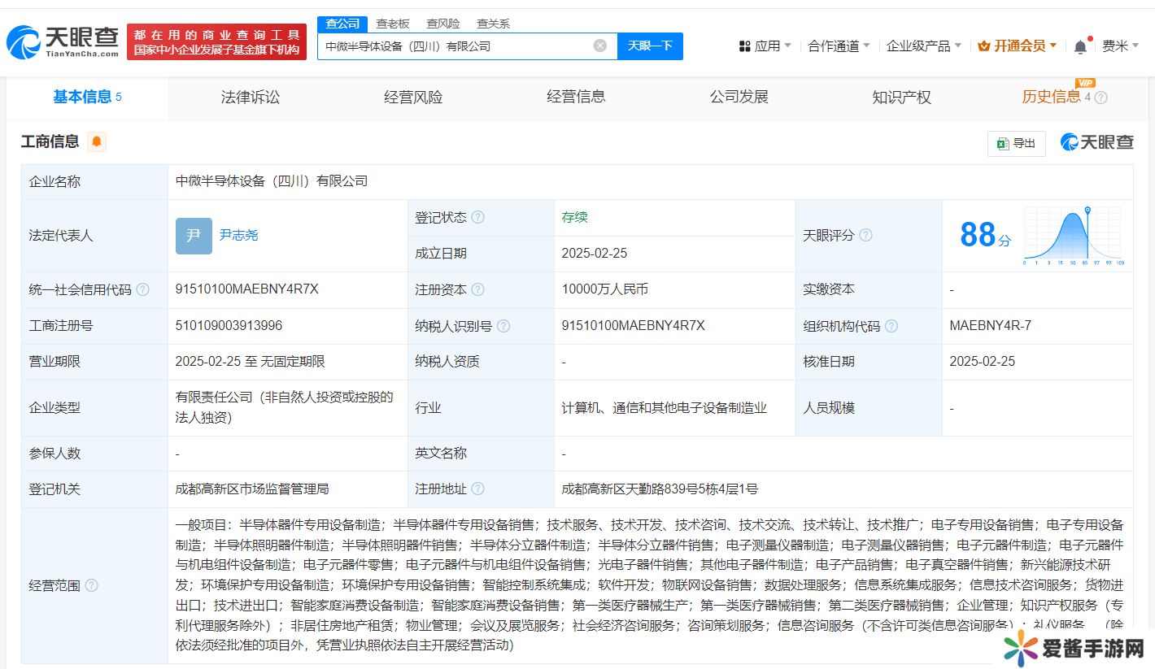Open notifications via the bell icon
This screenshot has height=669, width=1155.
[x=1079, y=46]
